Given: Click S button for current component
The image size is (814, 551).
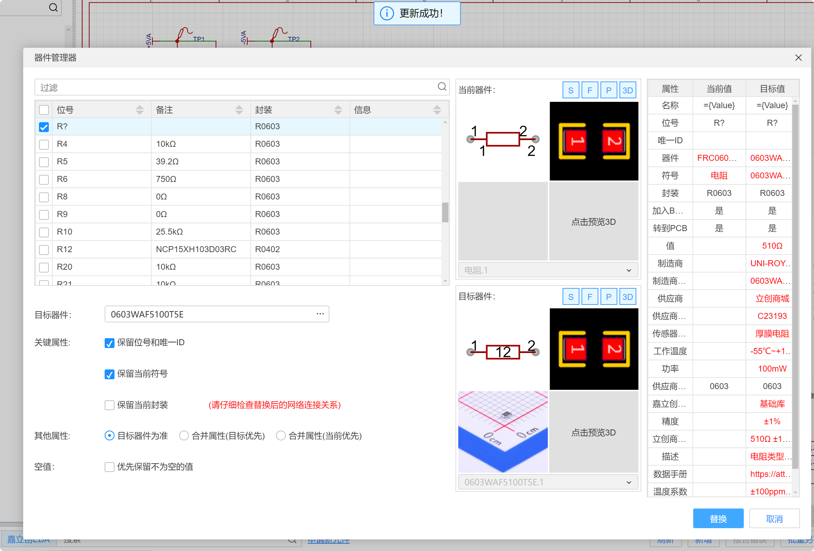Looking at the screenshot, I should tap(571, 90).
